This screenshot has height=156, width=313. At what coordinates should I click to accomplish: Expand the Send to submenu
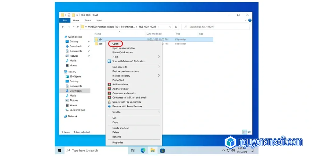click(134, 112)
